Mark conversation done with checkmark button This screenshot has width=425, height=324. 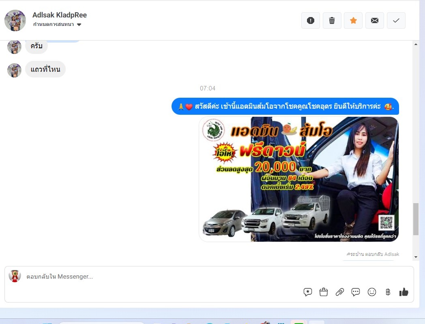(x=396, y=21)
